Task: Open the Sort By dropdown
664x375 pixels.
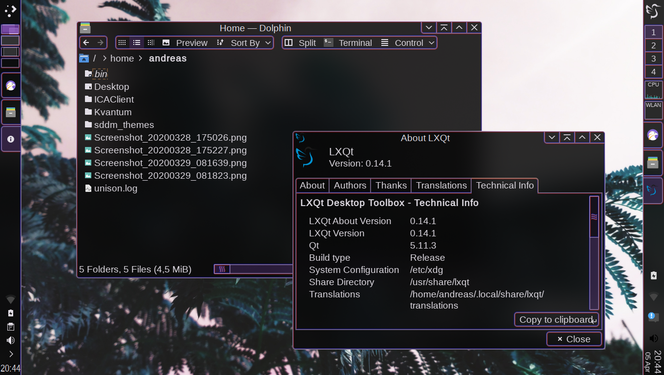Action: (244, 42)
